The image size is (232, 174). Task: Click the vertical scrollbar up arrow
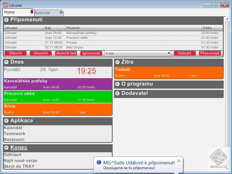tap(227, 19)
